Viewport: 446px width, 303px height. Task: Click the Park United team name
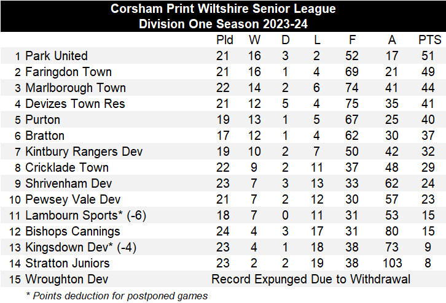pyautogui.click(x=57, y=56)
